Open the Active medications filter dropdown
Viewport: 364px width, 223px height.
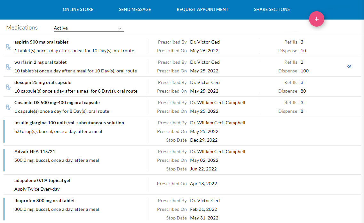click(x=88, y=28)
